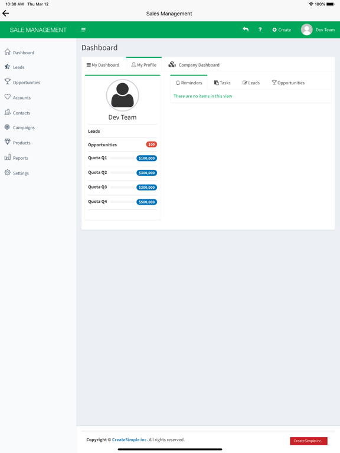Open Leads from the sidebar star icon
Screen dimensions: 340x453
[8, 67]
